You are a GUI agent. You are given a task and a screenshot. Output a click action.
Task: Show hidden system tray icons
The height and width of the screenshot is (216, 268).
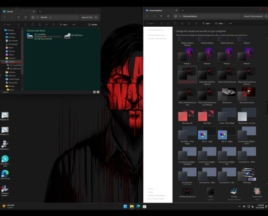pyautogui.click(x=239, y=206)
